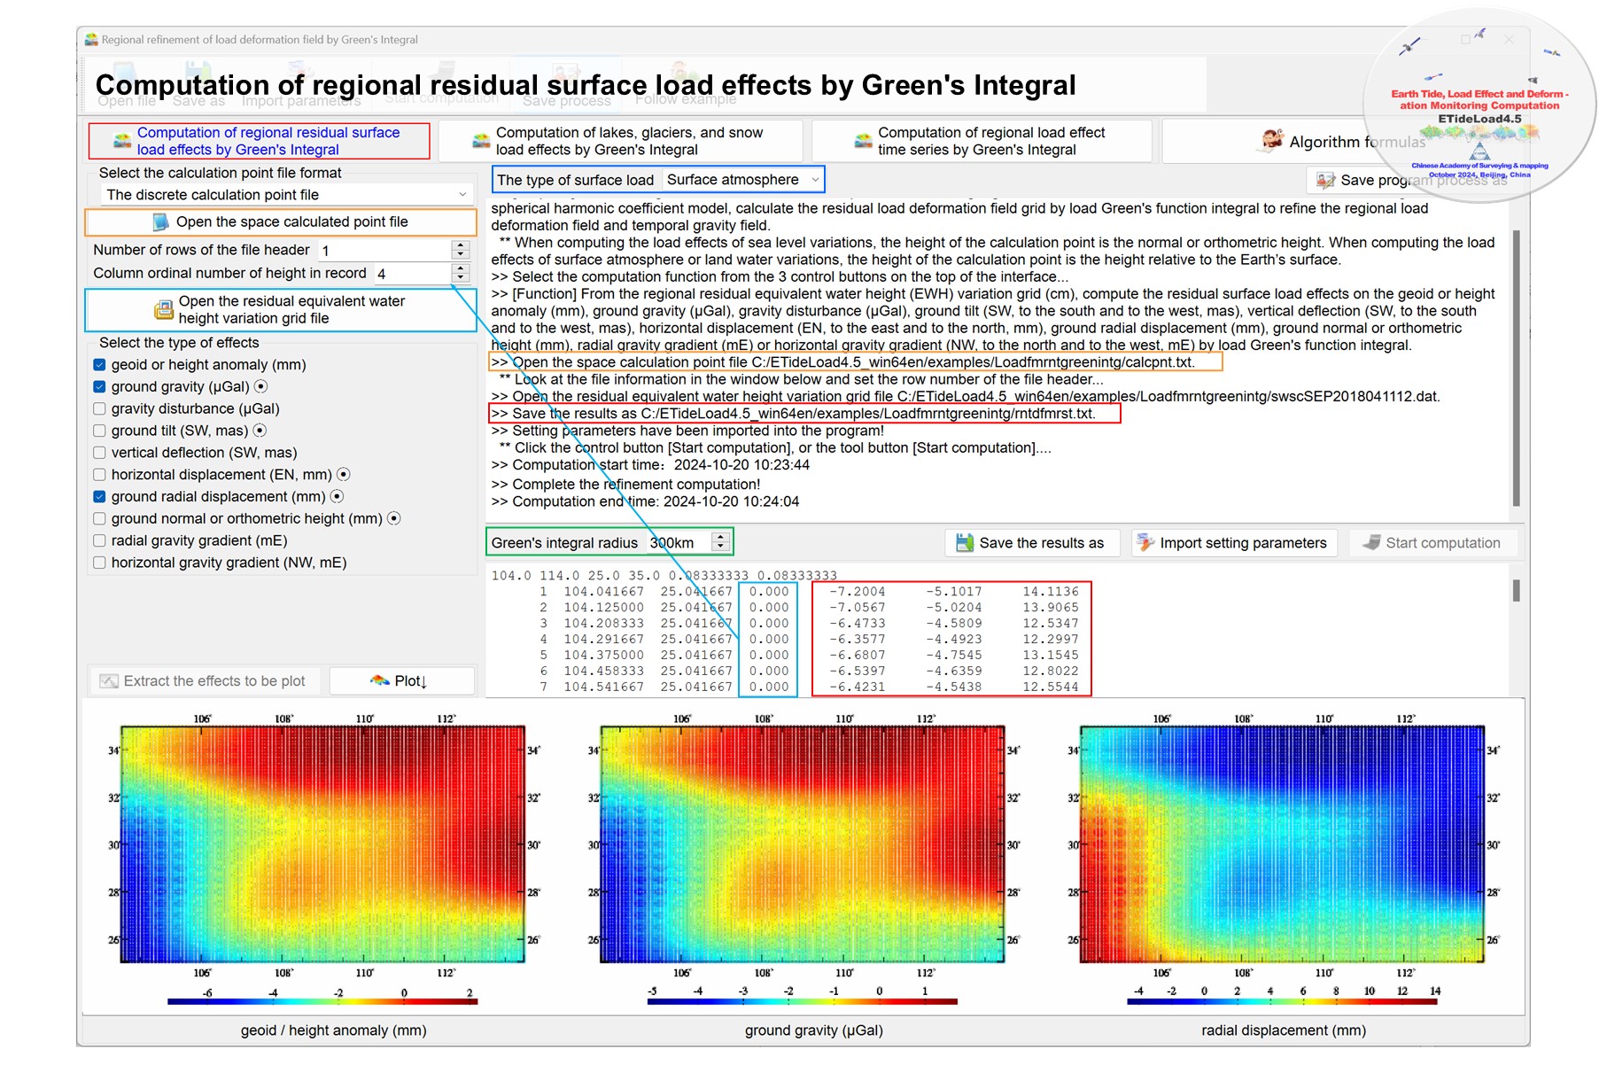Viewport: 1607px width, 1072px height.
Task: Increase the Green's integral radius with the up arrow
Action: click(x=721, y=537)
